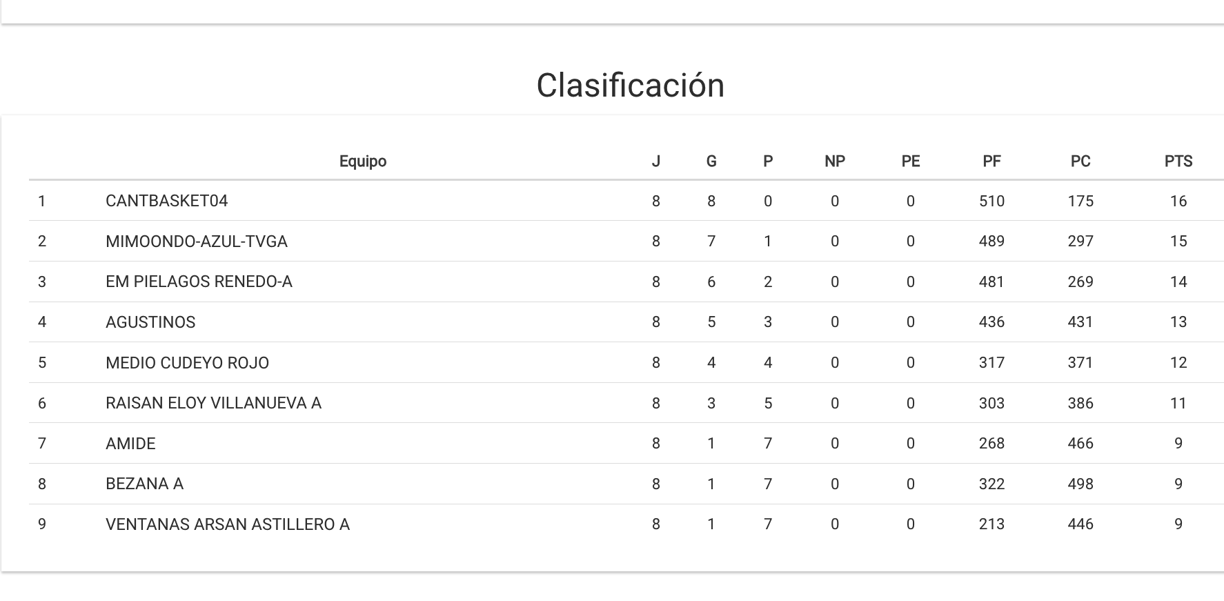
Task: Click the PE column header
Action: (910, 161)
